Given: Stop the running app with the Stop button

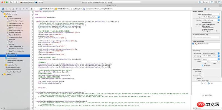Looking at the screenshot, I should tap(16, 2).
